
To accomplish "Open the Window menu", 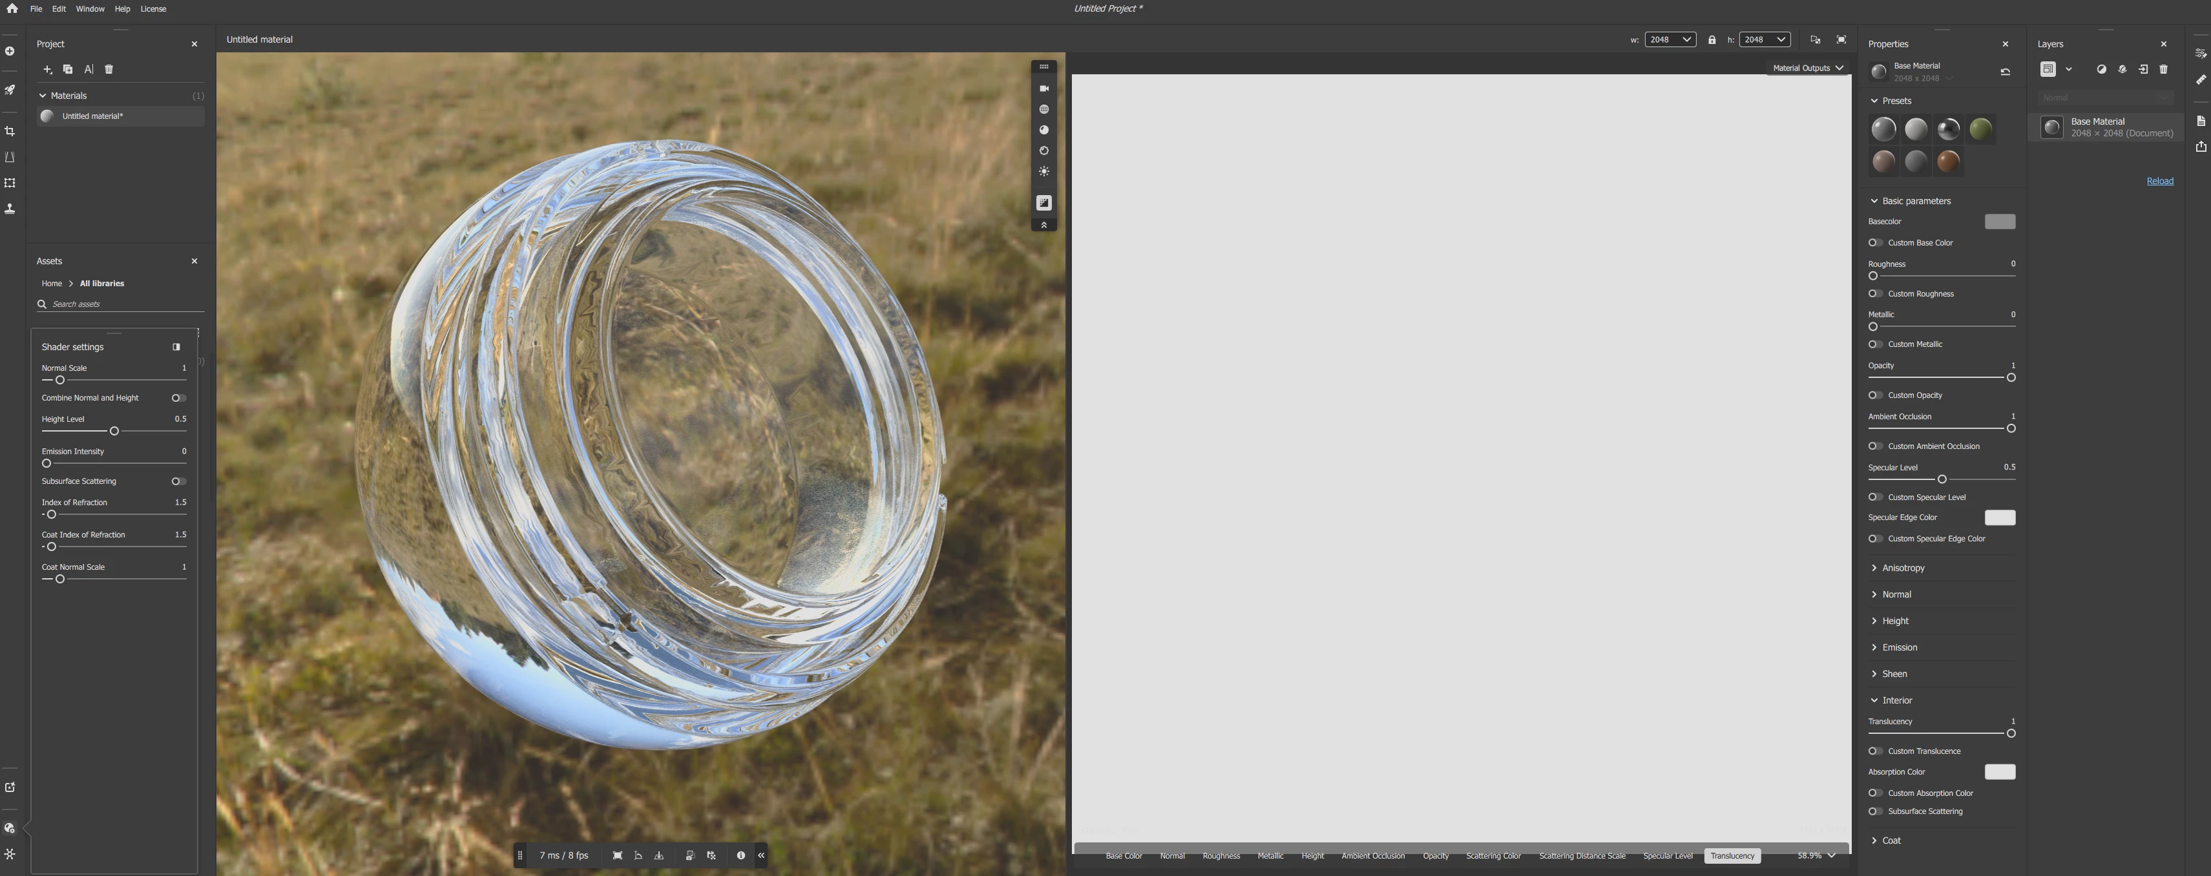I will click(89, 8).
